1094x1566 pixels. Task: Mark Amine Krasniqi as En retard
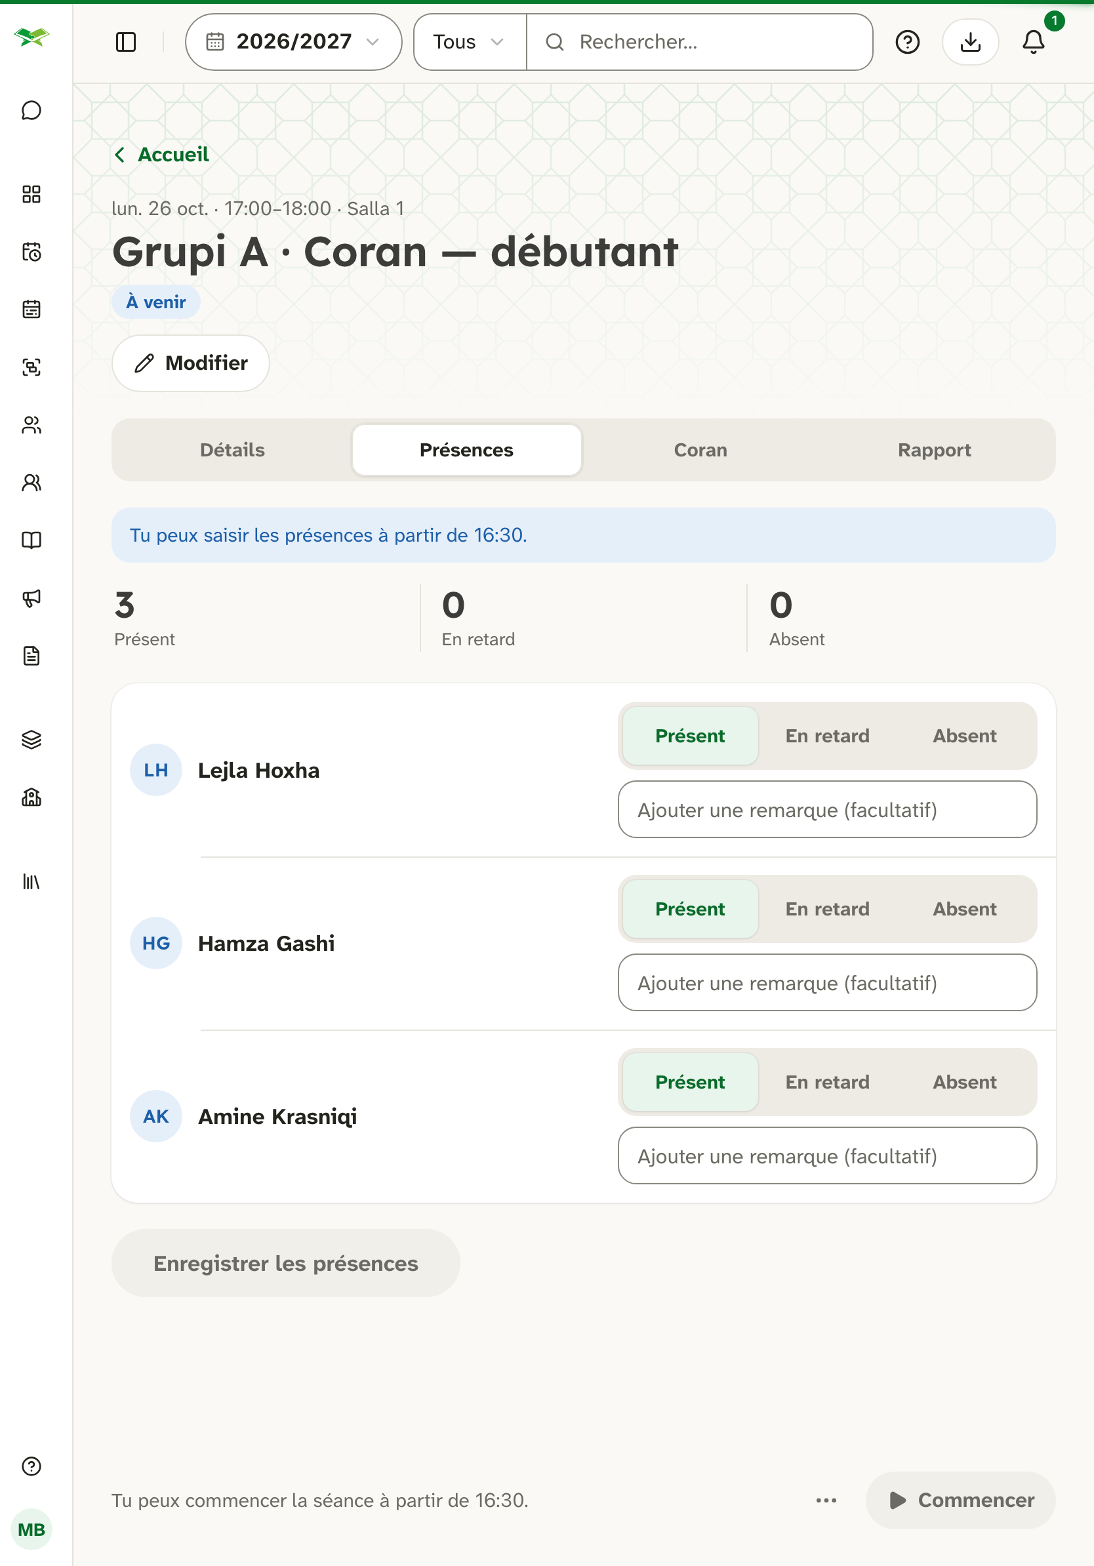click(x=827, y=1083)
